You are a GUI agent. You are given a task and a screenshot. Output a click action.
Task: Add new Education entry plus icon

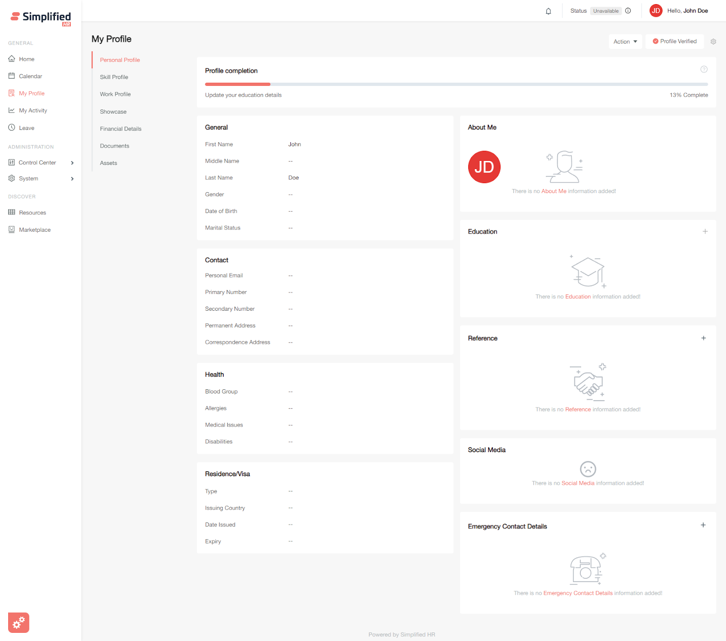(x=705, y=231)
